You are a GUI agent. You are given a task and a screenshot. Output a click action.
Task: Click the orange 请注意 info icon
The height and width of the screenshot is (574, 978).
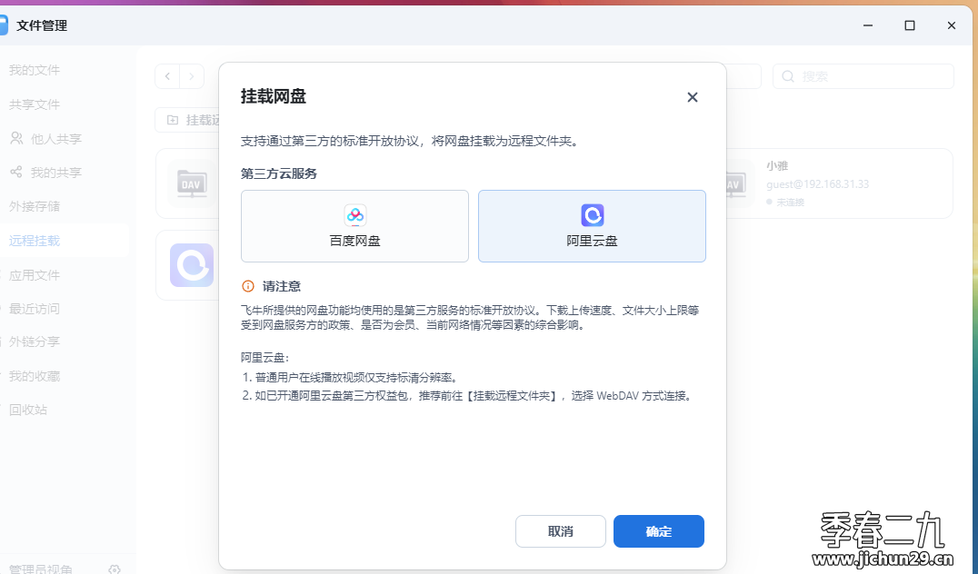coord(248,286)
